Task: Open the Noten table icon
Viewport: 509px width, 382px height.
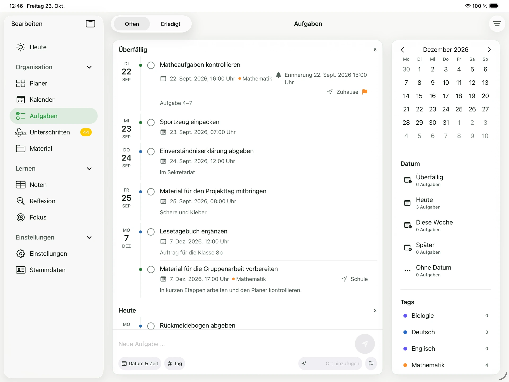Action: 21,185
